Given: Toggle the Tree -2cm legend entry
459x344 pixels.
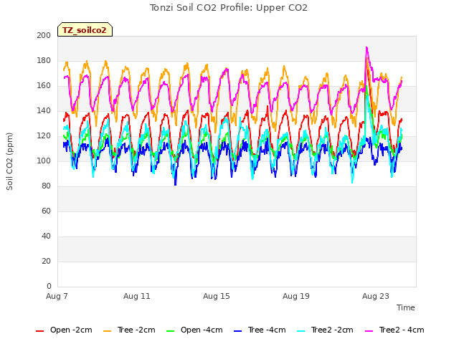Looking at the screenshot, I should click(x=129, y=330).
